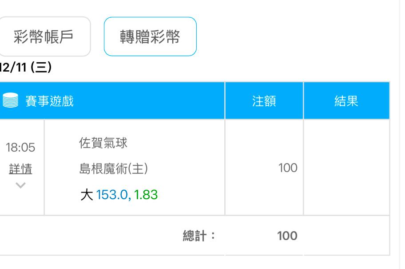Open the 詳情 details link

tap(20, 169)
